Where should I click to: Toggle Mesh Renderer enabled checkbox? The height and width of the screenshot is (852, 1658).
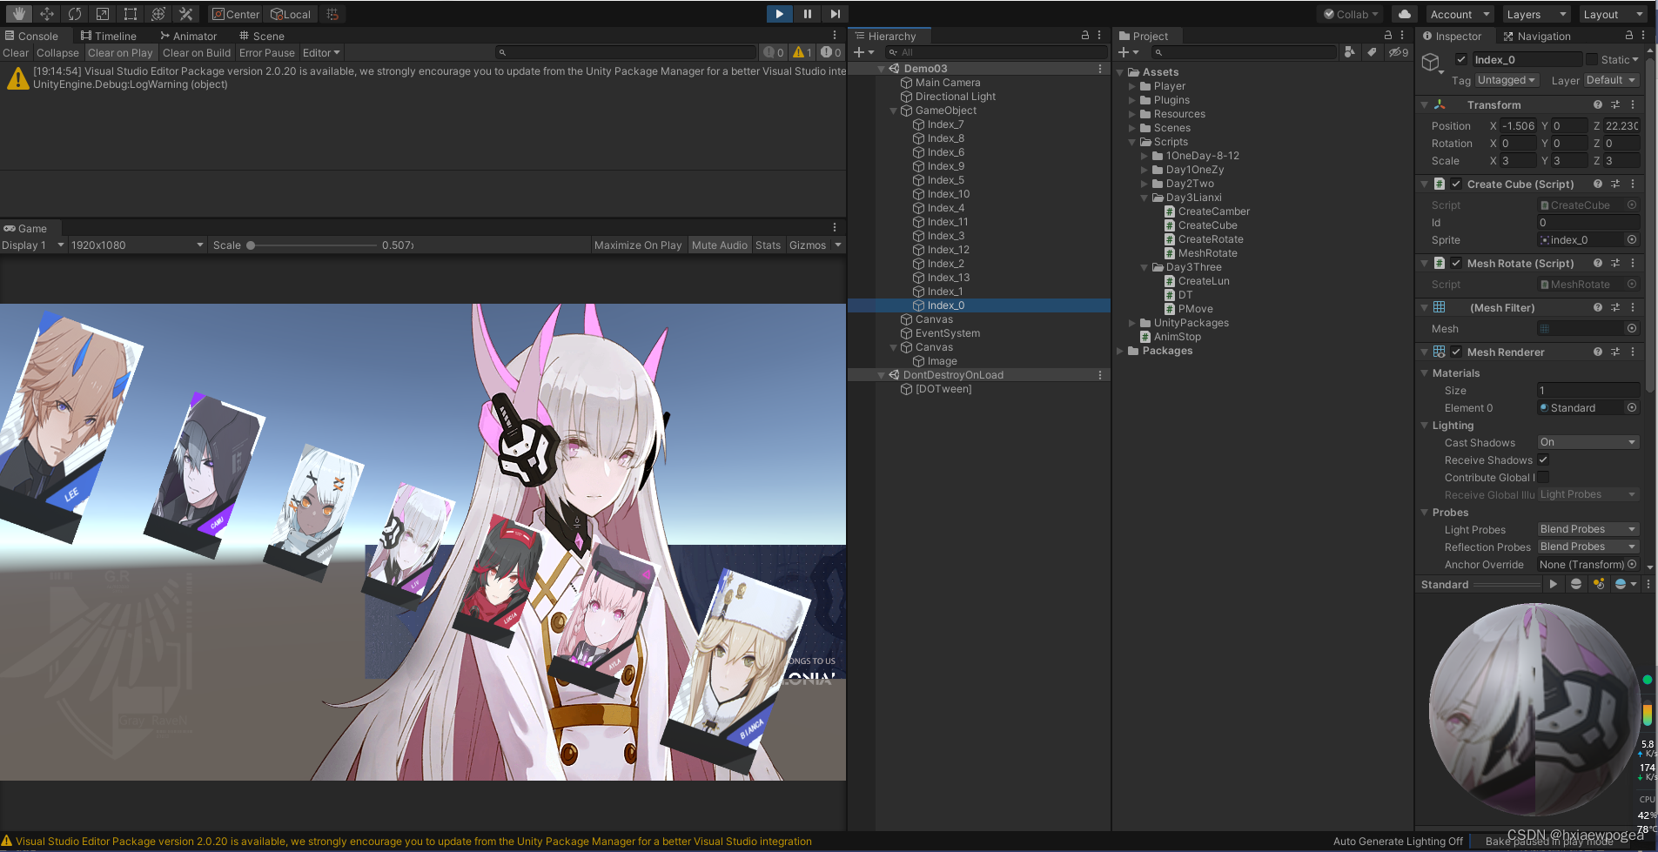point(1456,352)
